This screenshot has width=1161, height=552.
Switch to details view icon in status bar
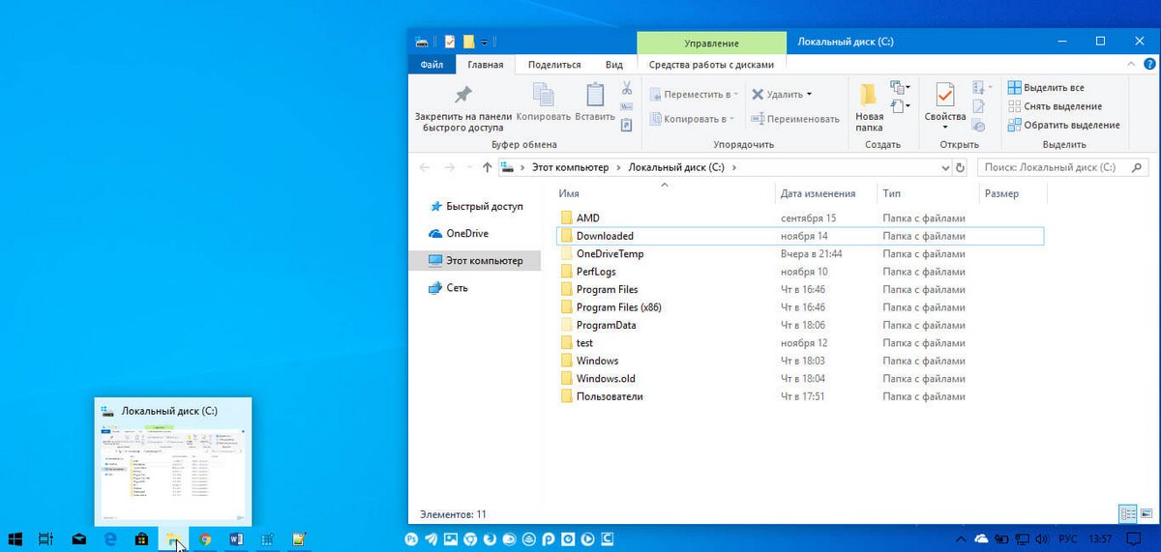(x=1128, y=514)
